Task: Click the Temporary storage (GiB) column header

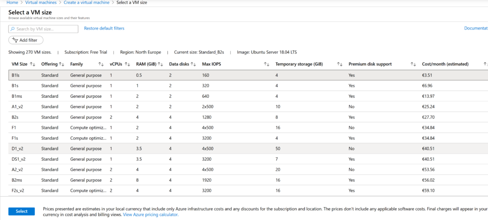Action: point(299,64)
